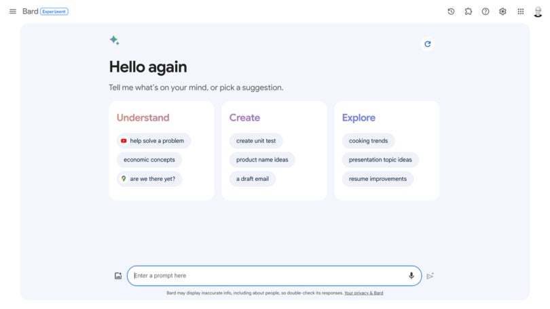Activate the microphone voice input

click(x=411, y=276)
